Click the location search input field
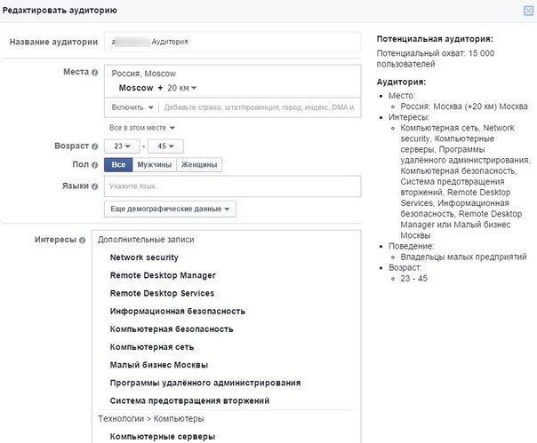Viewport: 537px width, 443px height. coord(260,107)
